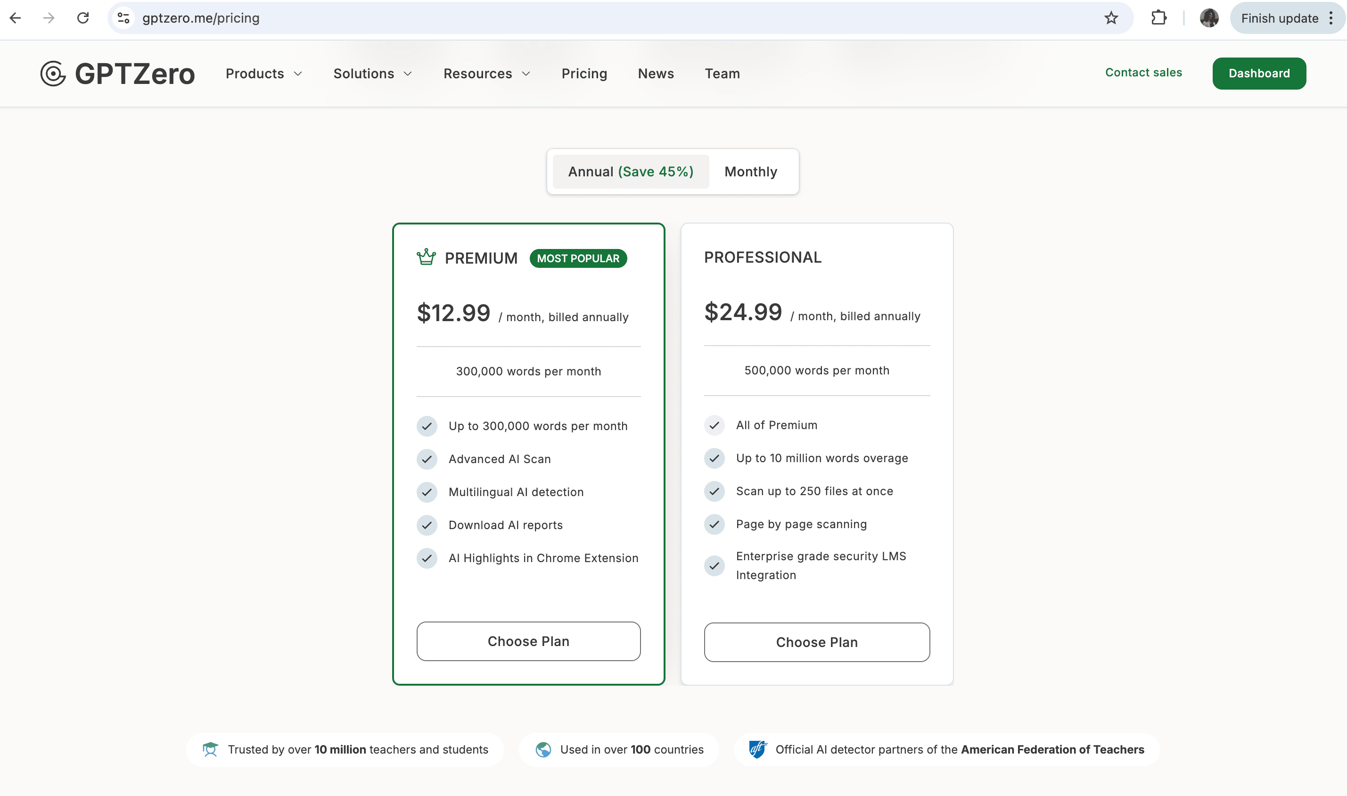Select Annual (Save 45%) billing

630,172
